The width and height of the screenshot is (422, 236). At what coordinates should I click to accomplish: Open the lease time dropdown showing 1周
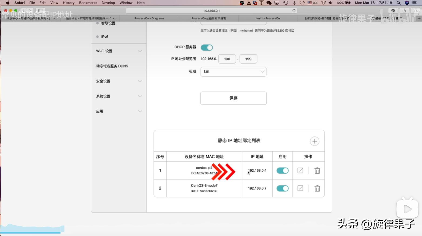[233, 72]
